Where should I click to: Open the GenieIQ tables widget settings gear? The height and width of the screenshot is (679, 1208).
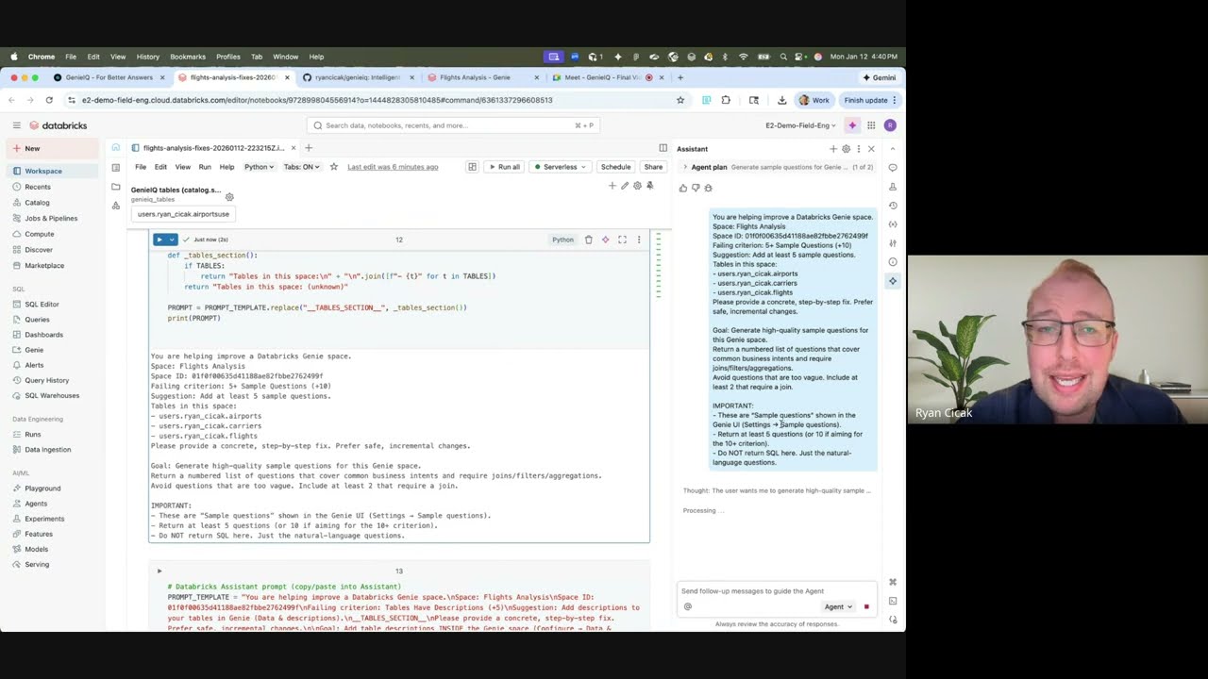point(229,197)
